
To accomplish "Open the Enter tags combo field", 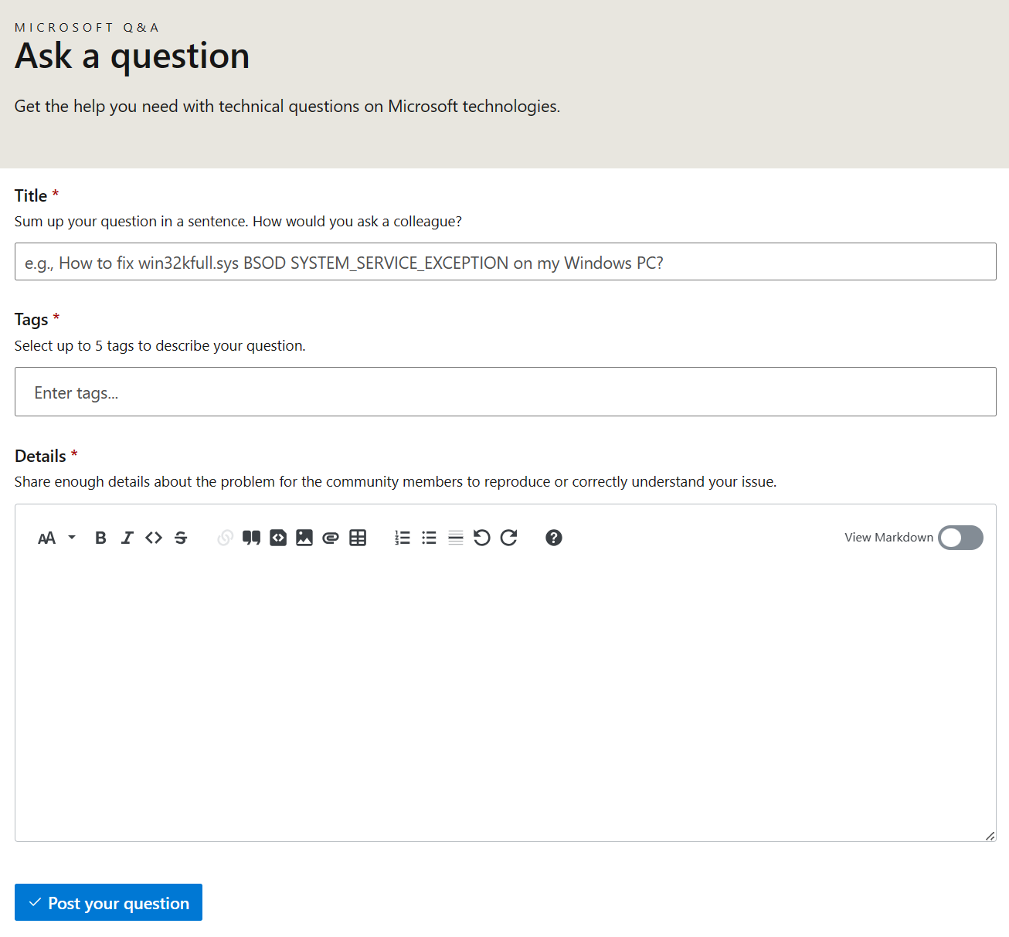I will coord(505,392).
